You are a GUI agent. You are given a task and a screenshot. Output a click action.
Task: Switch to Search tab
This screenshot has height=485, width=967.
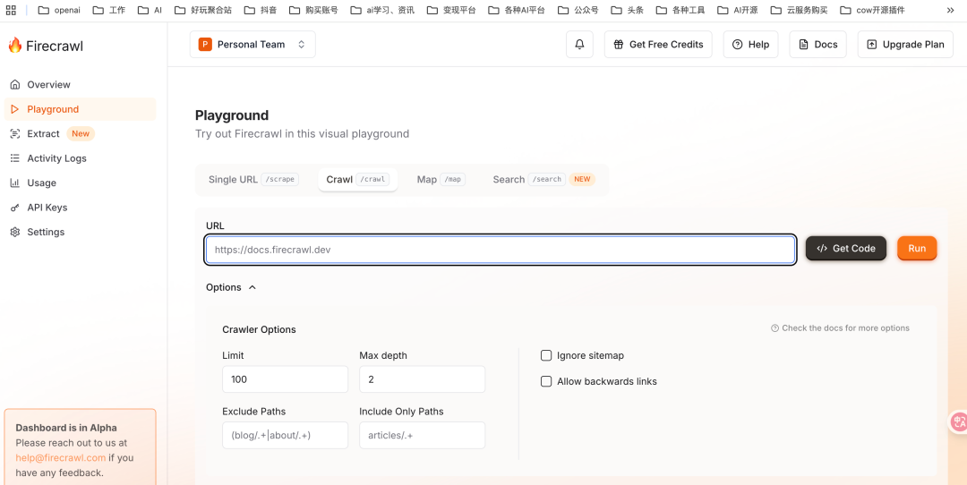543,179
